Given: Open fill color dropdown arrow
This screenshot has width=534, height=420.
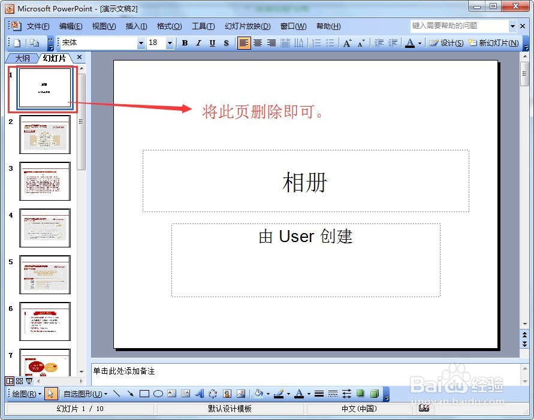Looking at the screenshot, I should [268, 394].
